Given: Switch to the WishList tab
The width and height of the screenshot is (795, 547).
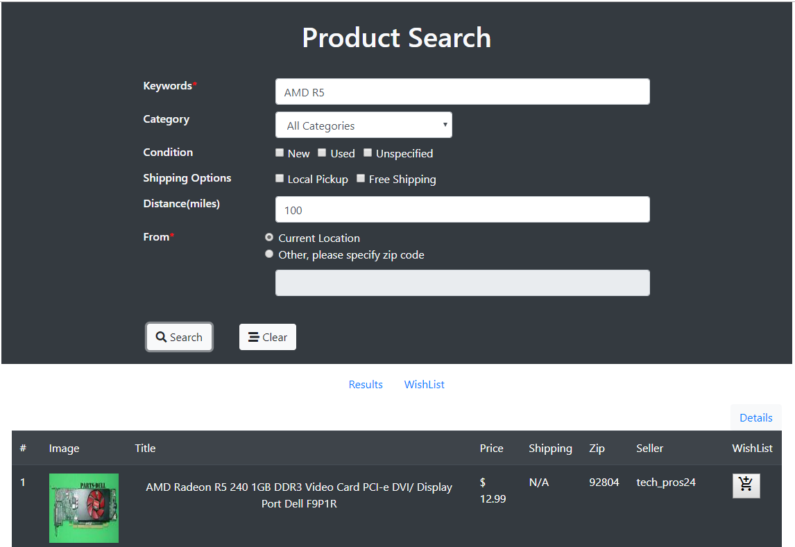Looking at the screenshot, I should point(424,384).
